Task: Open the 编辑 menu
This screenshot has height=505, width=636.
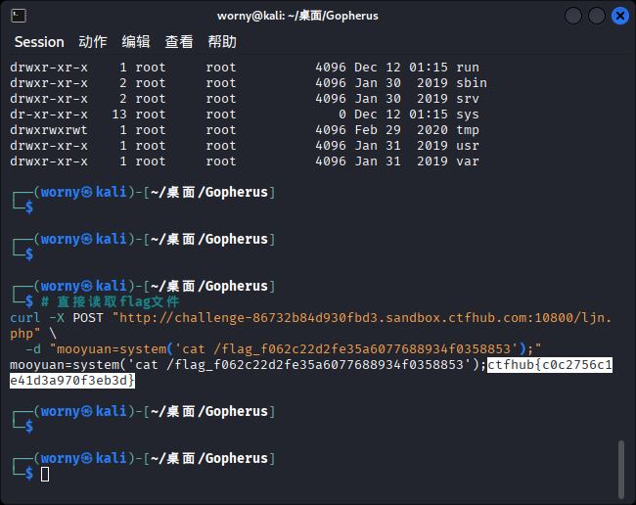Action: 136,42
